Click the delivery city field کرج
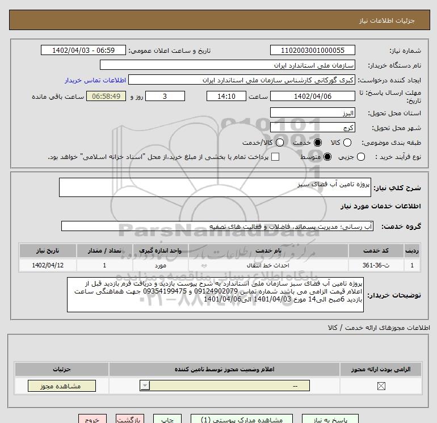Viewport: 437px width, 423px height. 312,127
